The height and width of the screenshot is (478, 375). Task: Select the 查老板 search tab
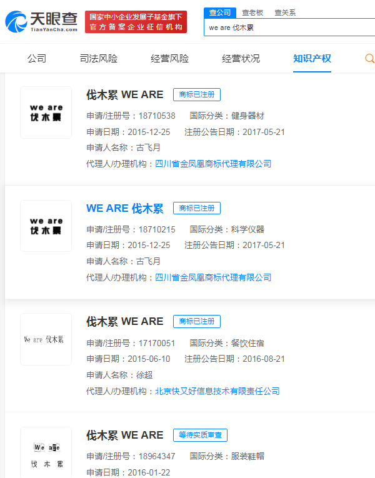[252, 12]
